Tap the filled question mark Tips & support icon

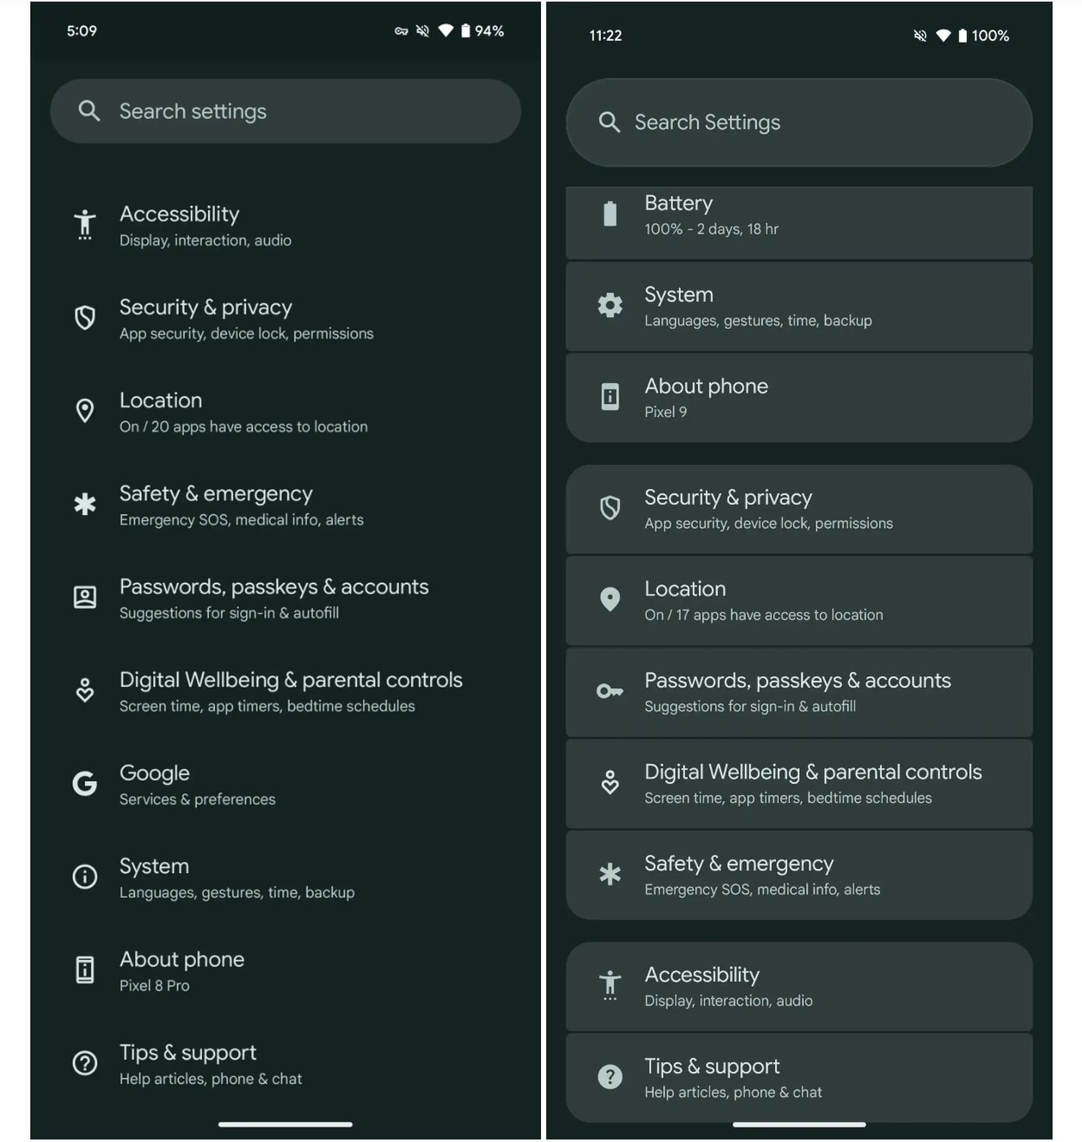610,1077
